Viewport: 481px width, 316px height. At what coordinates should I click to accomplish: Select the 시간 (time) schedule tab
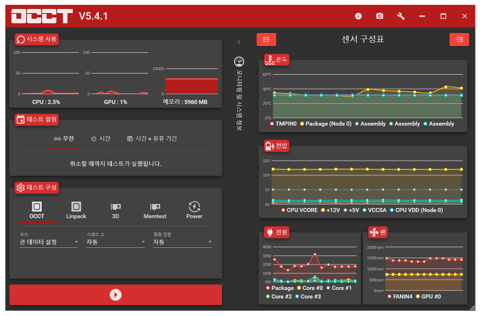click(x=100, y=139)
